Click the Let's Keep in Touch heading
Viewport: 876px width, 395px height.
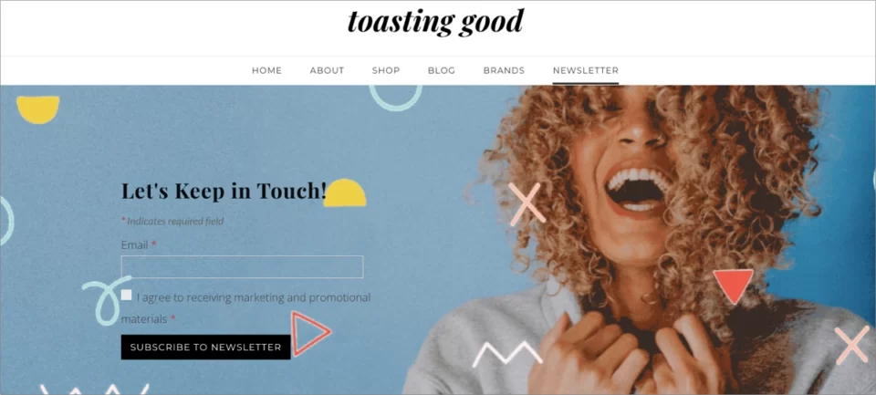224,191
